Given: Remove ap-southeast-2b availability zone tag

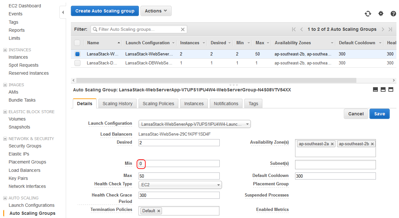Looking at the screenshot, I should tap(372, 144).
